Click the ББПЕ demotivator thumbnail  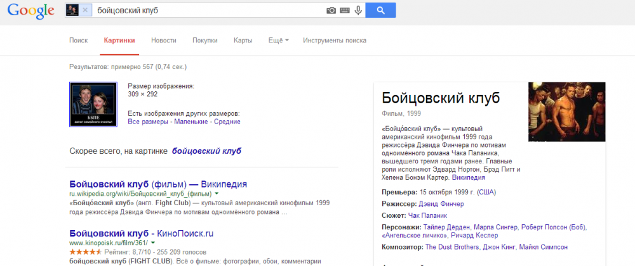click(x=93, y=104)
